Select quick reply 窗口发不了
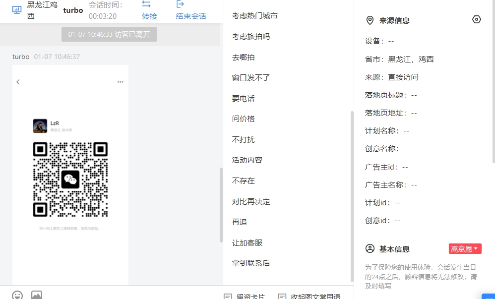This screenshot has width=495, height=299. (251, 78)
